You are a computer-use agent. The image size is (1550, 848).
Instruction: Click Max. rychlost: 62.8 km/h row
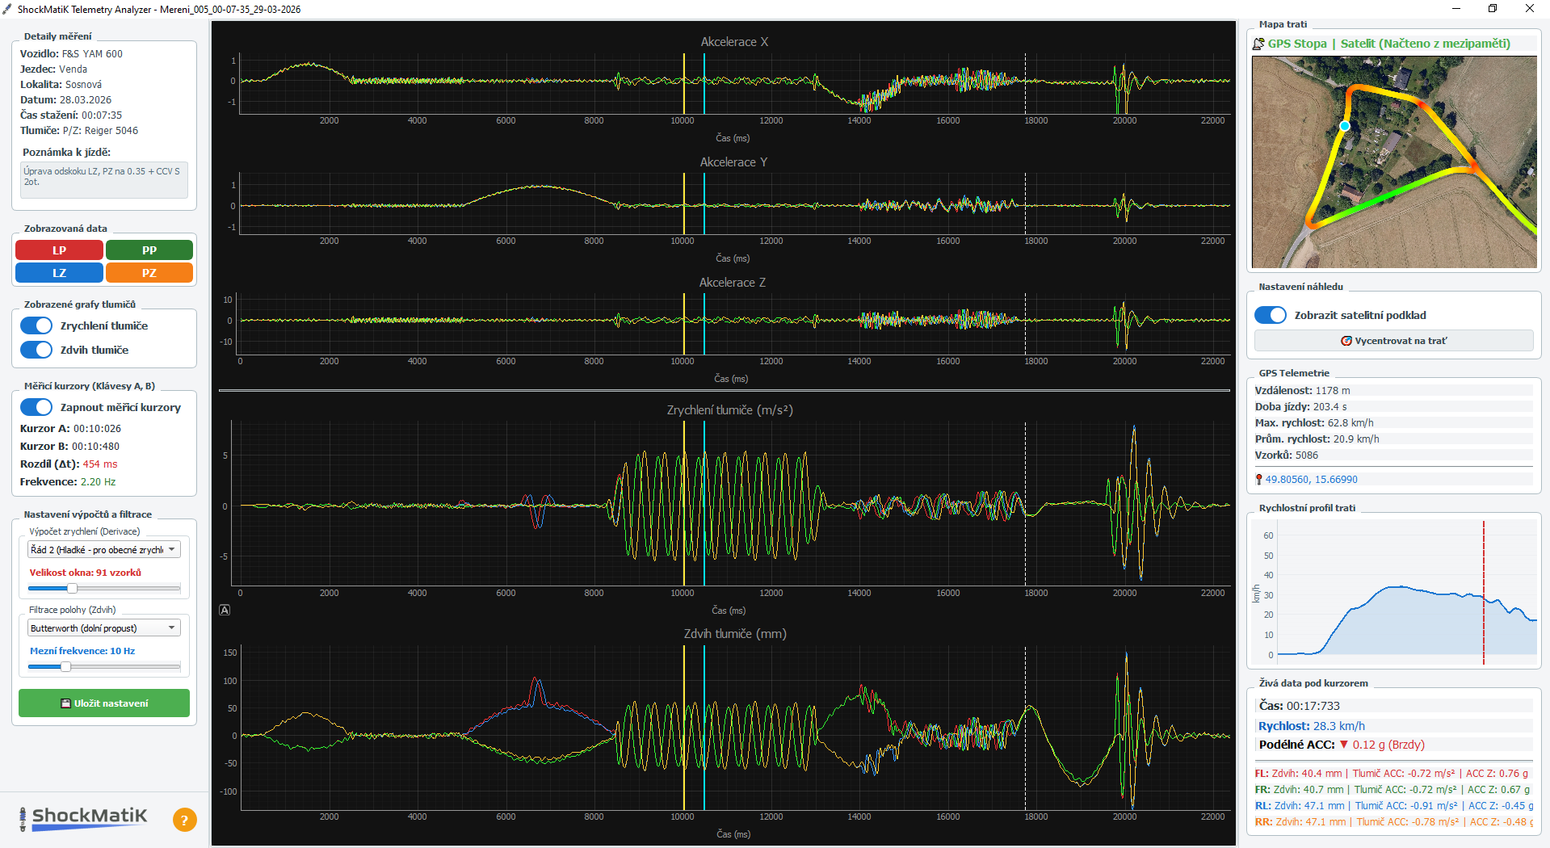tap(1393, 422)
